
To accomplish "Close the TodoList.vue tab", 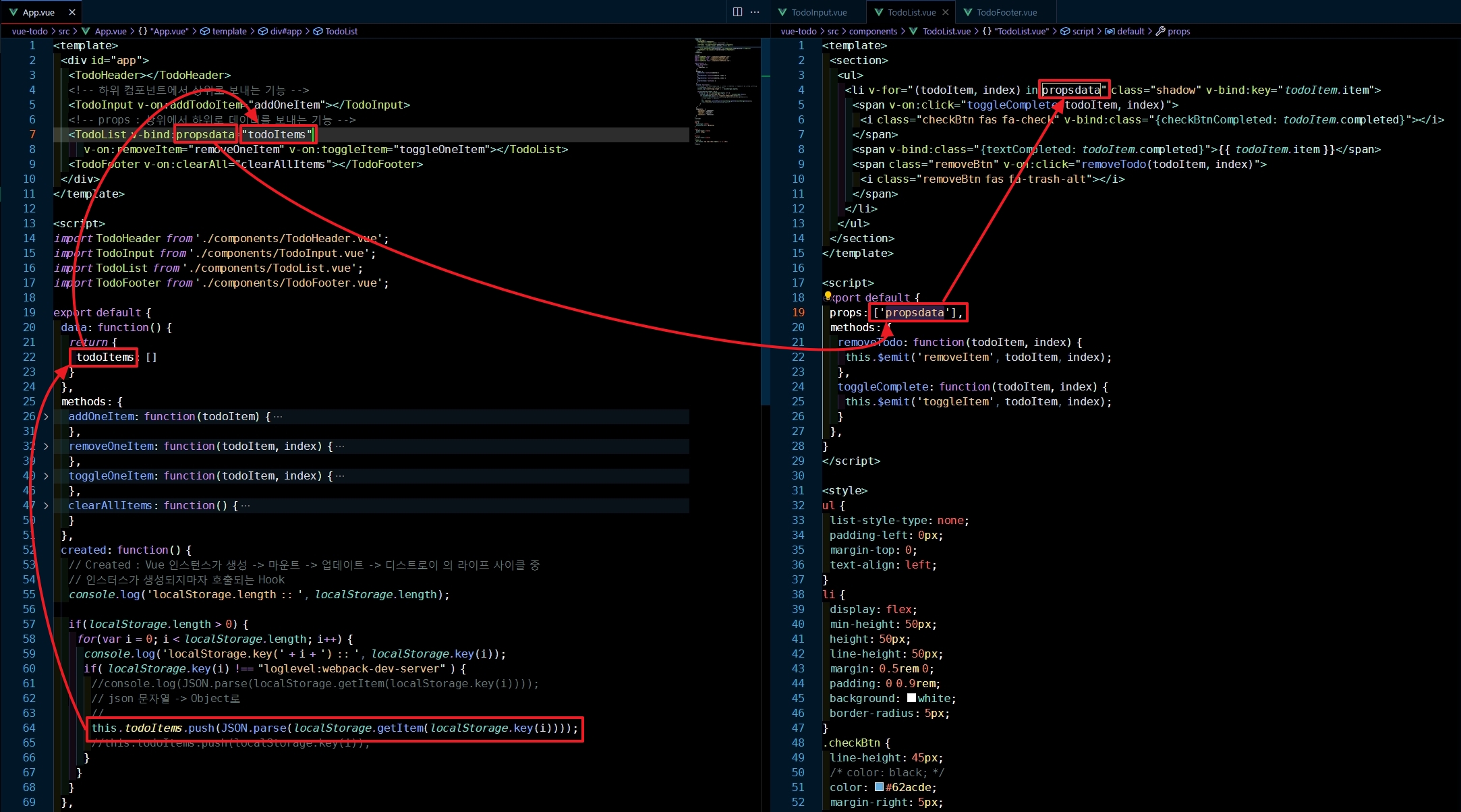I will click(945, 12).
